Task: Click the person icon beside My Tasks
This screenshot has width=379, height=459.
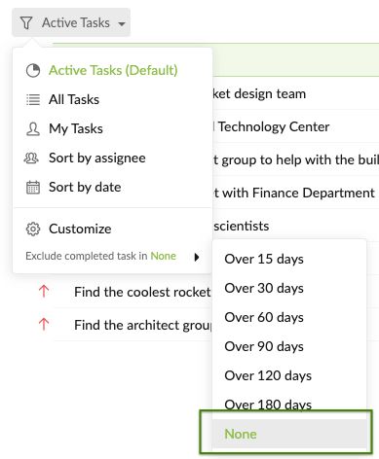Action: click(33, 128)
